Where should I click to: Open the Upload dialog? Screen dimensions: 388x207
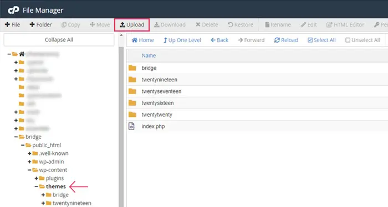[132, 25]
